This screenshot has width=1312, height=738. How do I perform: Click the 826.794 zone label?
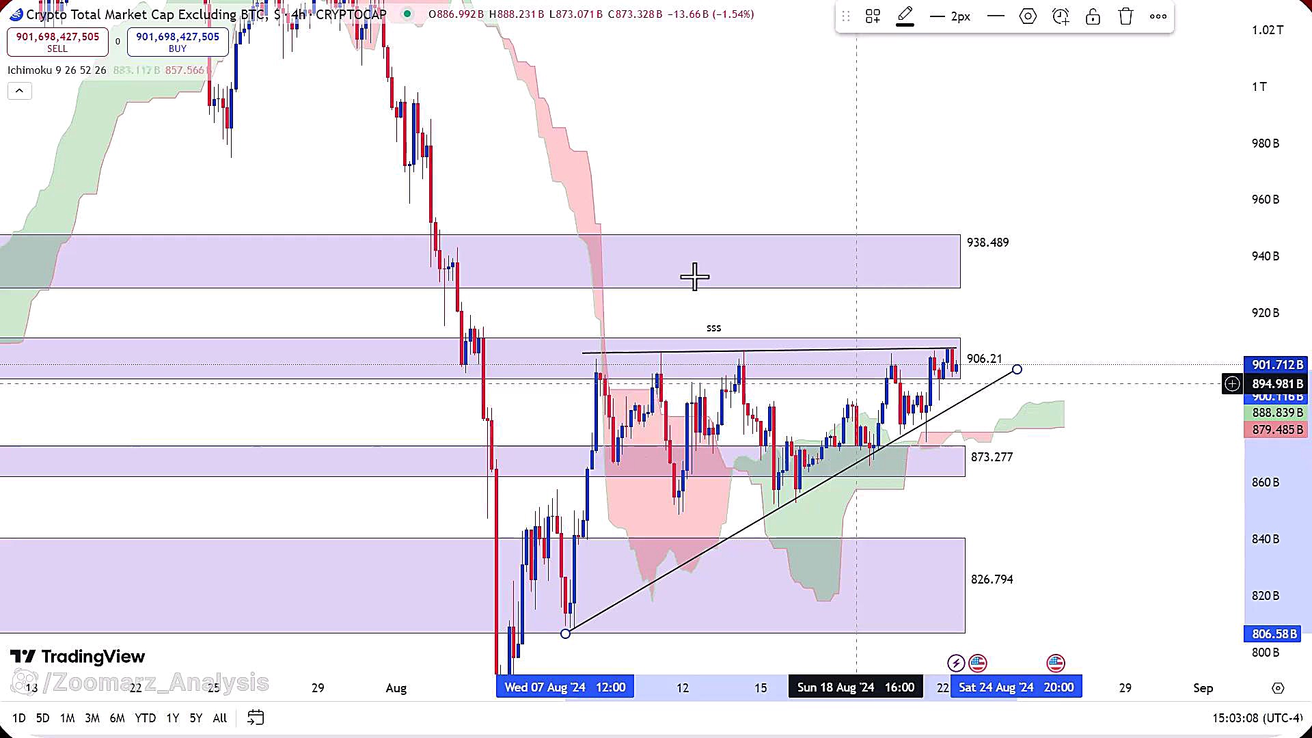coord(992,579)
